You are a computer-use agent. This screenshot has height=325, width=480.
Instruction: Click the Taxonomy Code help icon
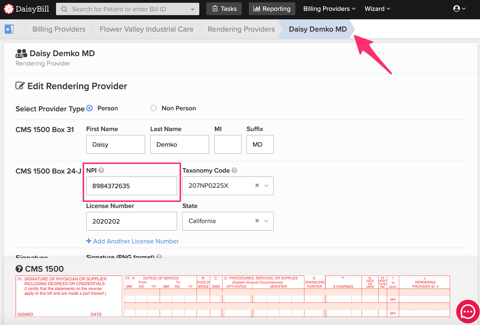point(234,170)
